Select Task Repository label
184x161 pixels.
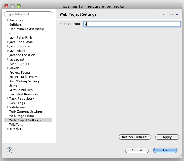coord(22,98)
